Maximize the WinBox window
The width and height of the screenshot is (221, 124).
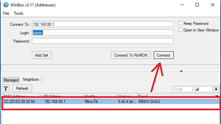[x=197, y=5]
